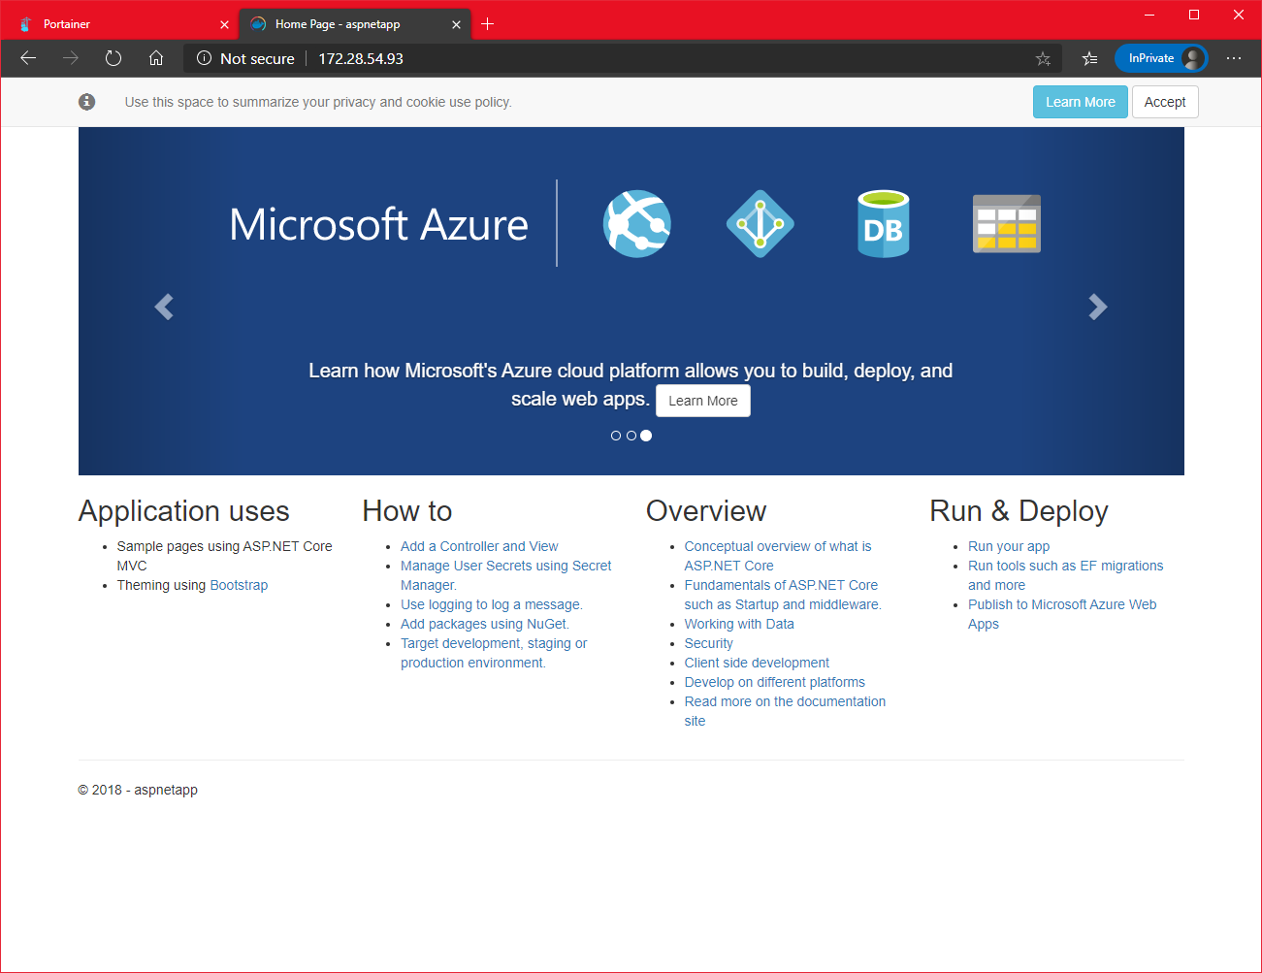Open the favorites list icon
1262x973 pixels.
[x=1089, y=59]
